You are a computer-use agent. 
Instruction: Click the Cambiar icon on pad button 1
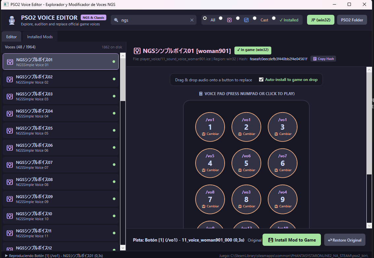[203, 134]
